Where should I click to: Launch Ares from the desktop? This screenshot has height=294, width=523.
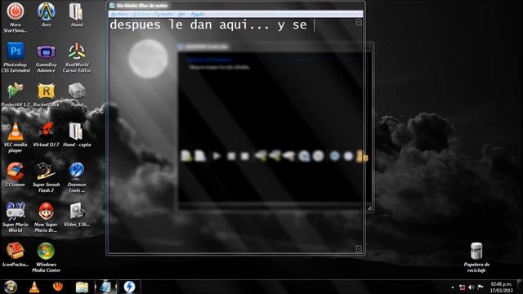pyautogui.click(x=46, y=15)
